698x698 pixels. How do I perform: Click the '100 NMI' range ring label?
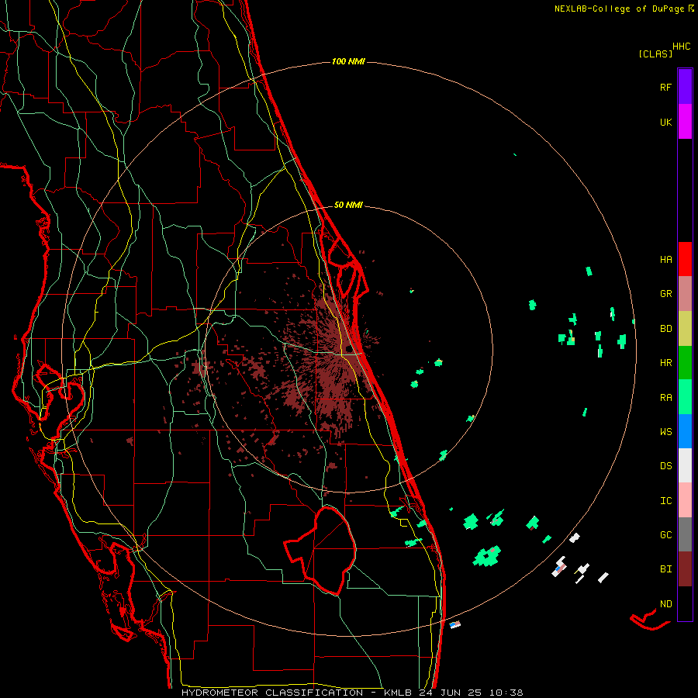(x=348, y=61)
